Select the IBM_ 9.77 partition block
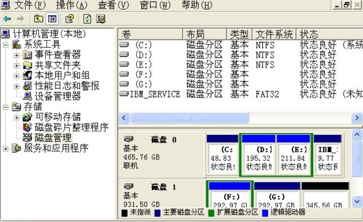The width and height of the screenshot is (363, 222). (x=328, y=155)
